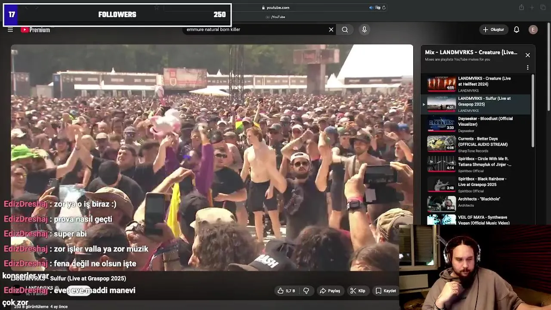Start voice search with microphone icon

click(364, 30)
